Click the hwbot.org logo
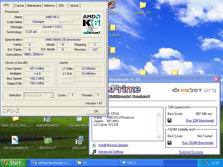 194,90
